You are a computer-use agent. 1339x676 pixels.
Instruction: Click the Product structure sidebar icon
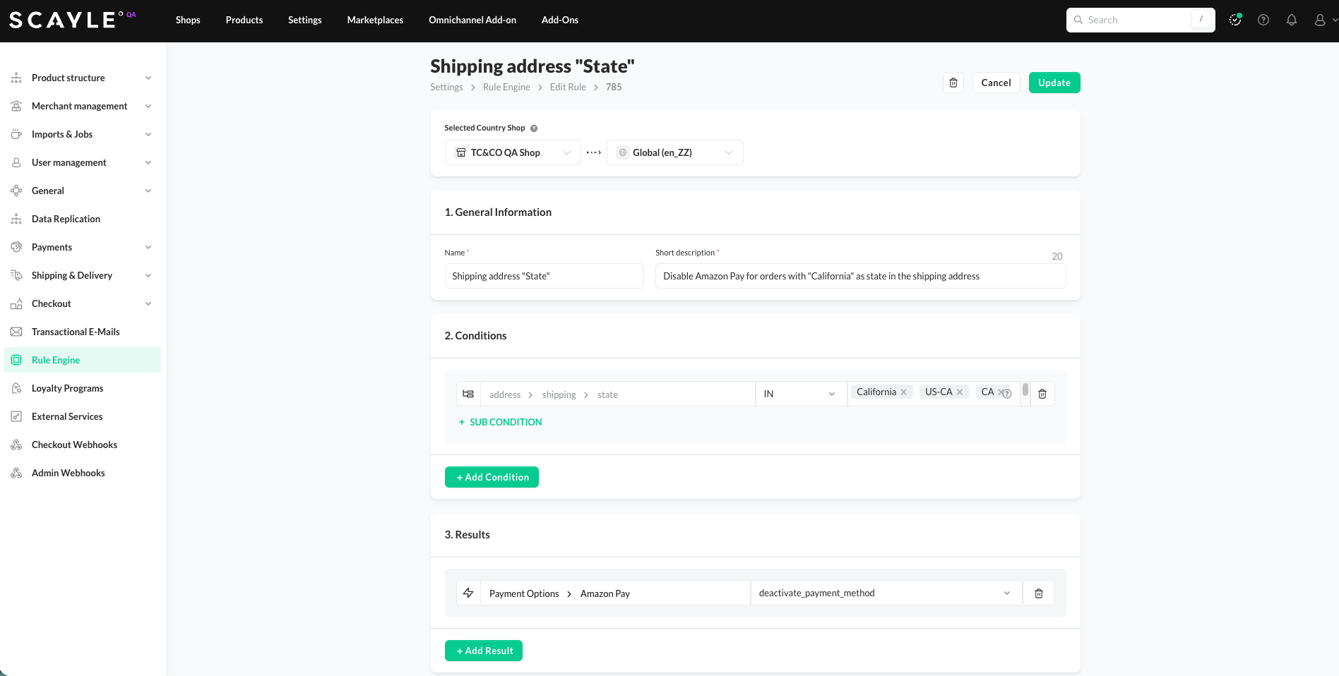click(x=16, y=78)
